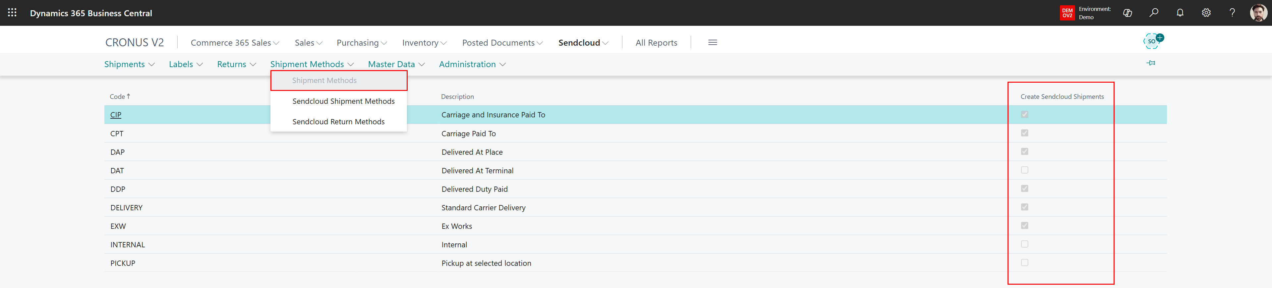Expand the Administration submenu
The image size is (1272, 288).
pyautogui.click(x=472, y=64)
